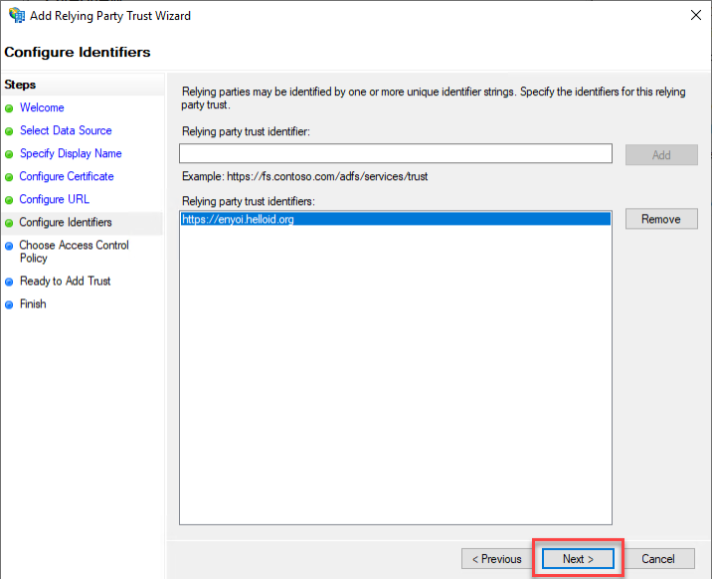Click the wizard icon in the title bar
The height and width of the screenshot is (579, 712).
[x=17, y=15]
